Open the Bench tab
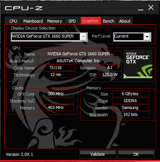Image resolution: width=160 pixels, height=162 pixels. (109, 21)
